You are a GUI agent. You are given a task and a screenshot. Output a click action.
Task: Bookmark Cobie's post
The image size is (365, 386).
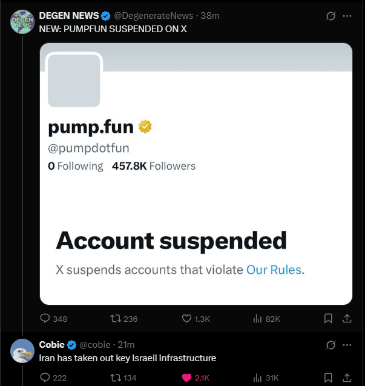[327, 378]
